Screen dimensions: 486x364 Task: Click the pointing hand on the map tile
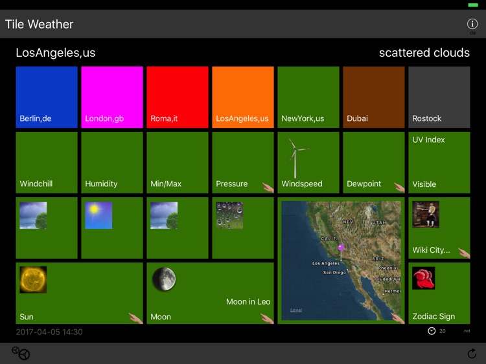[398, 318]
